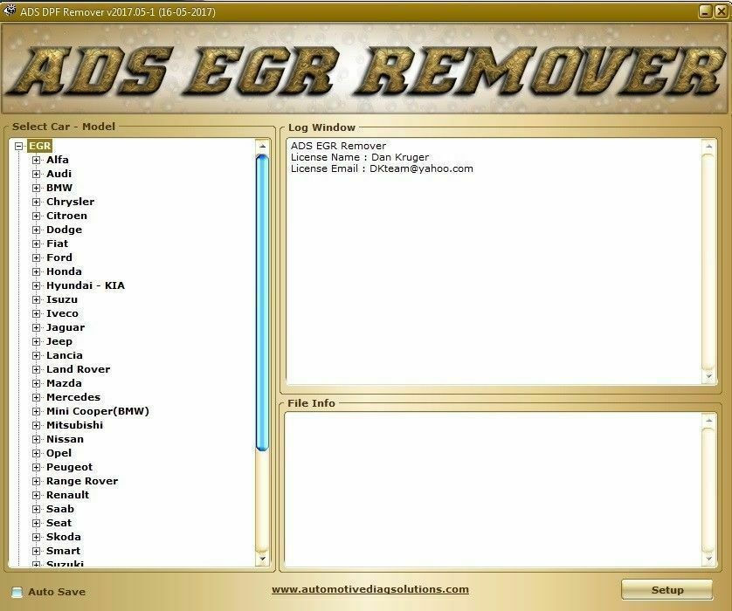Expand the Mercedes models list
Image resolution: width=732 pixels, height=611 pixels.
(x=37, y=397)
